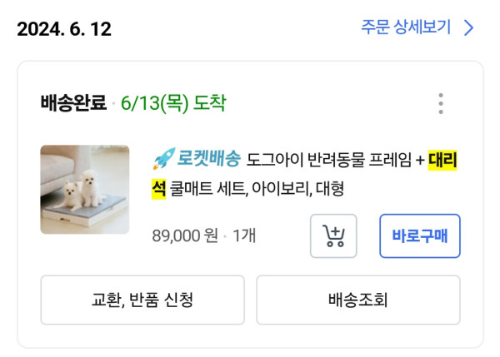Click the 1개 quantity label
The height and width of the screenshot is (357, 500).
point(244,236)
